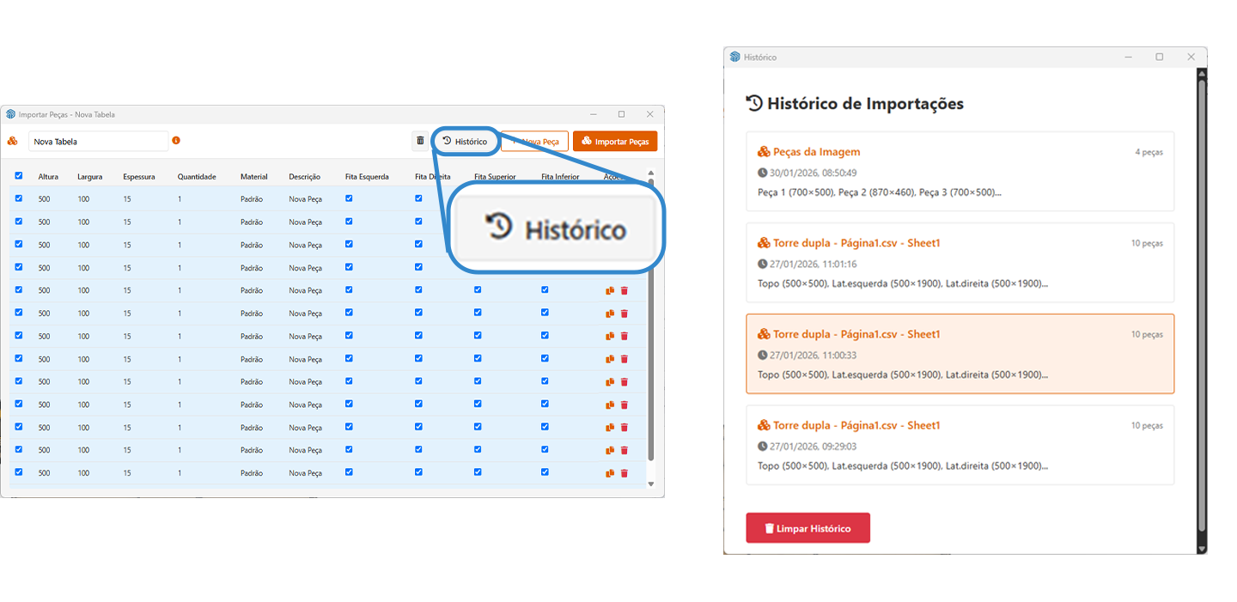1237x602 pixels.
Task: Click the Nova Peça button
Action: click(x=535, y=141)
